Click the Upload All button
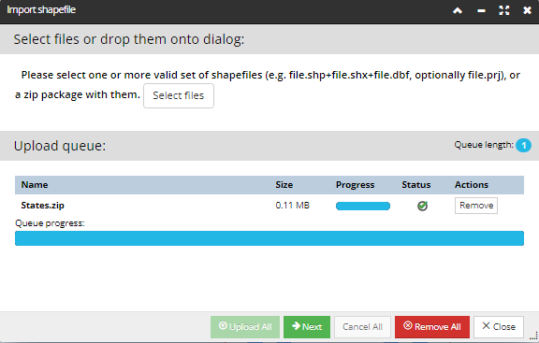This screenshot has width=539, height=343. [245, 327]
